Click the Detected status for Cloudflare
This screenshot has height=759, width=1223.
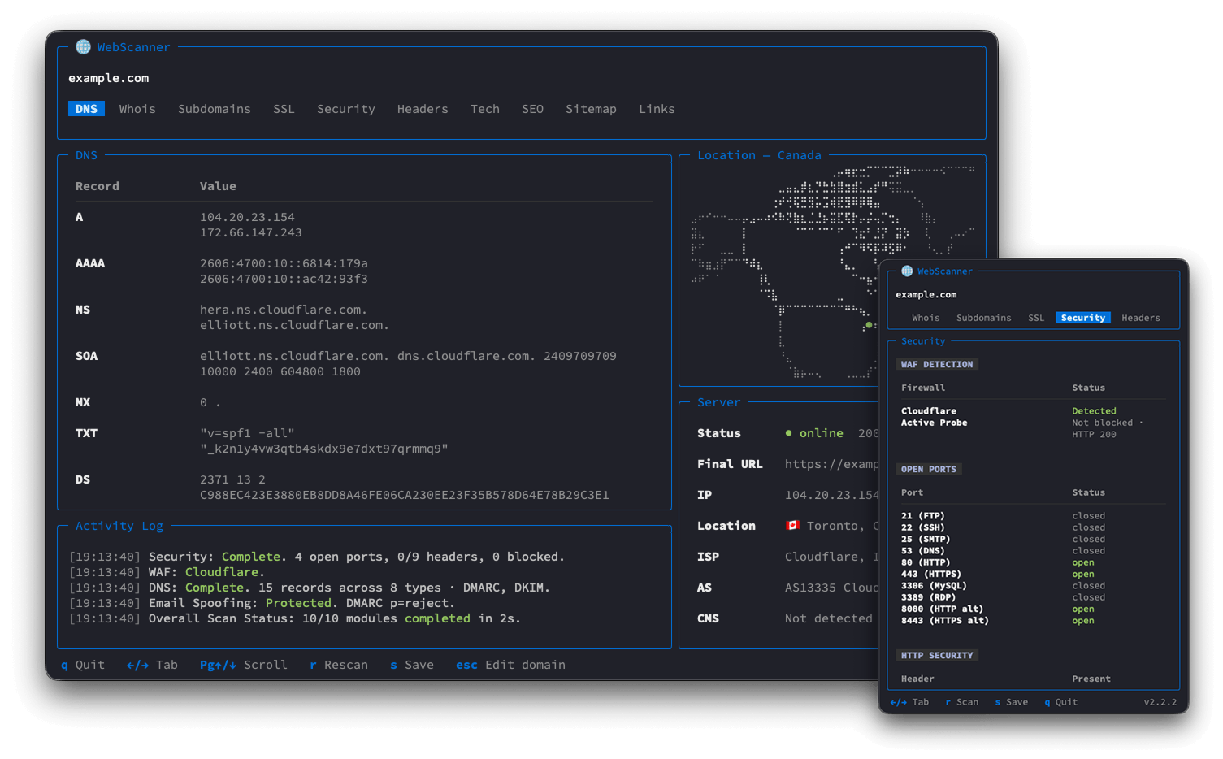coord(1094,411)
